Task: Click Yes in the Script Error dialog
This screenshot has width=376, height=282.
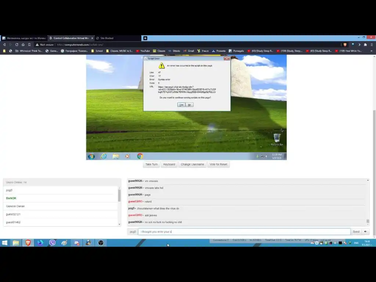Action: pyautogui.click(x=181, y=105)
